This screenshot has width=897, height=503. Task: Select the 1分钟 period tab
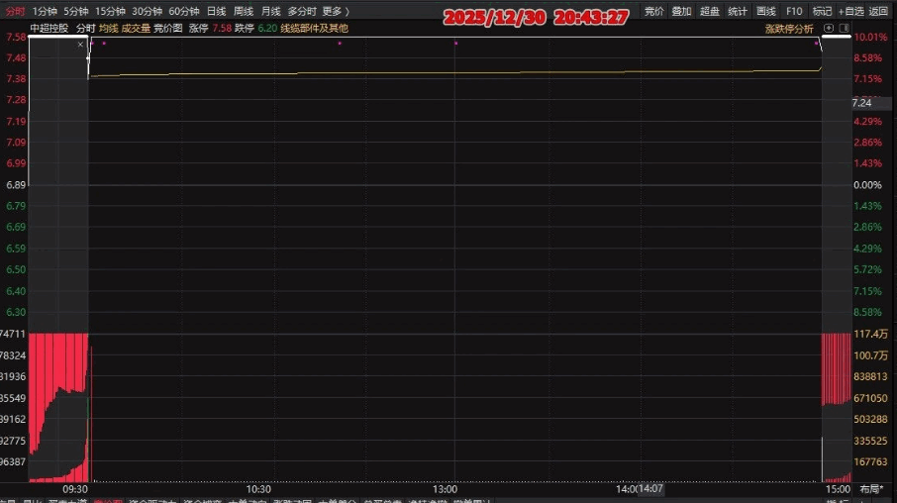click(x=44, y=12)
